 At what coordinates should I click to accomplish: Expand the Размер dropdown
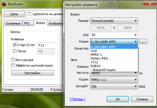(x=114, y=21)
